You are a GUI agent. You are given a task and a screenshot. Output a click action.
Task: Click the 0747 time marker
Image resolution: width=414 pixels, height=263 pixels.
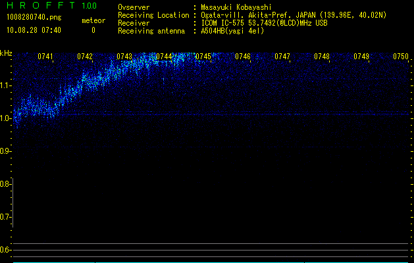click(x=282, y=57)
